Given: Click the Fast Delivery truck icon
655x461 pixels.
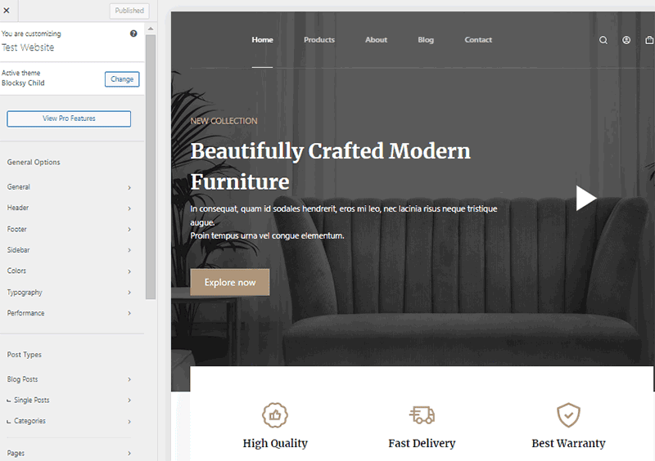Looking at the screenshot, I should click(x=422, y=415).
